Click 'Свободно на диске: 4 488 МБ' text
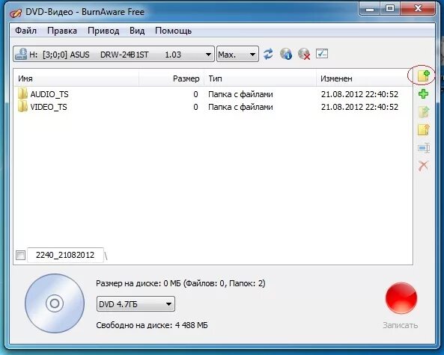 pyautogui.click(x=152, y=325)
